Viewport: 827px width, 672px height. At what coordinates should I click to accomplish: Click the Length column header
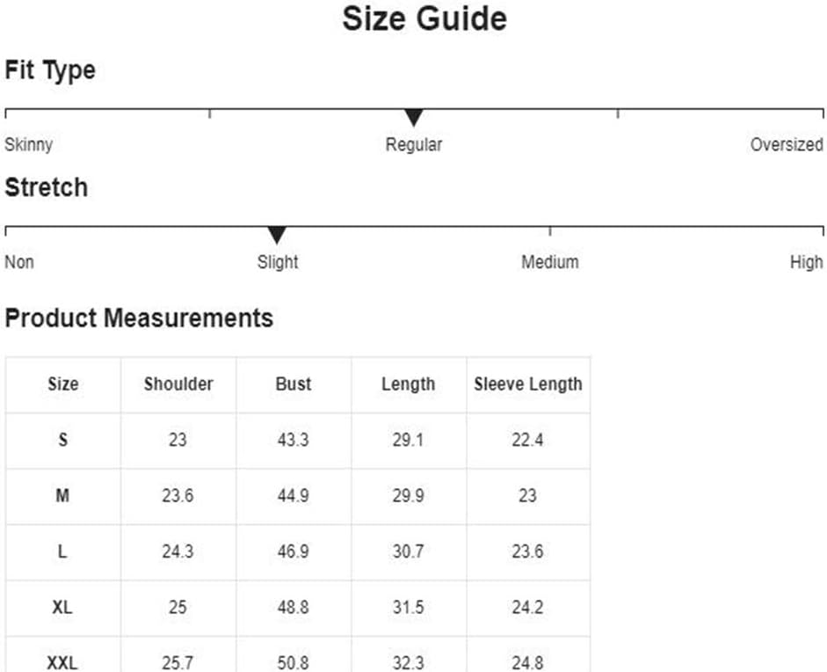[408, 383]
